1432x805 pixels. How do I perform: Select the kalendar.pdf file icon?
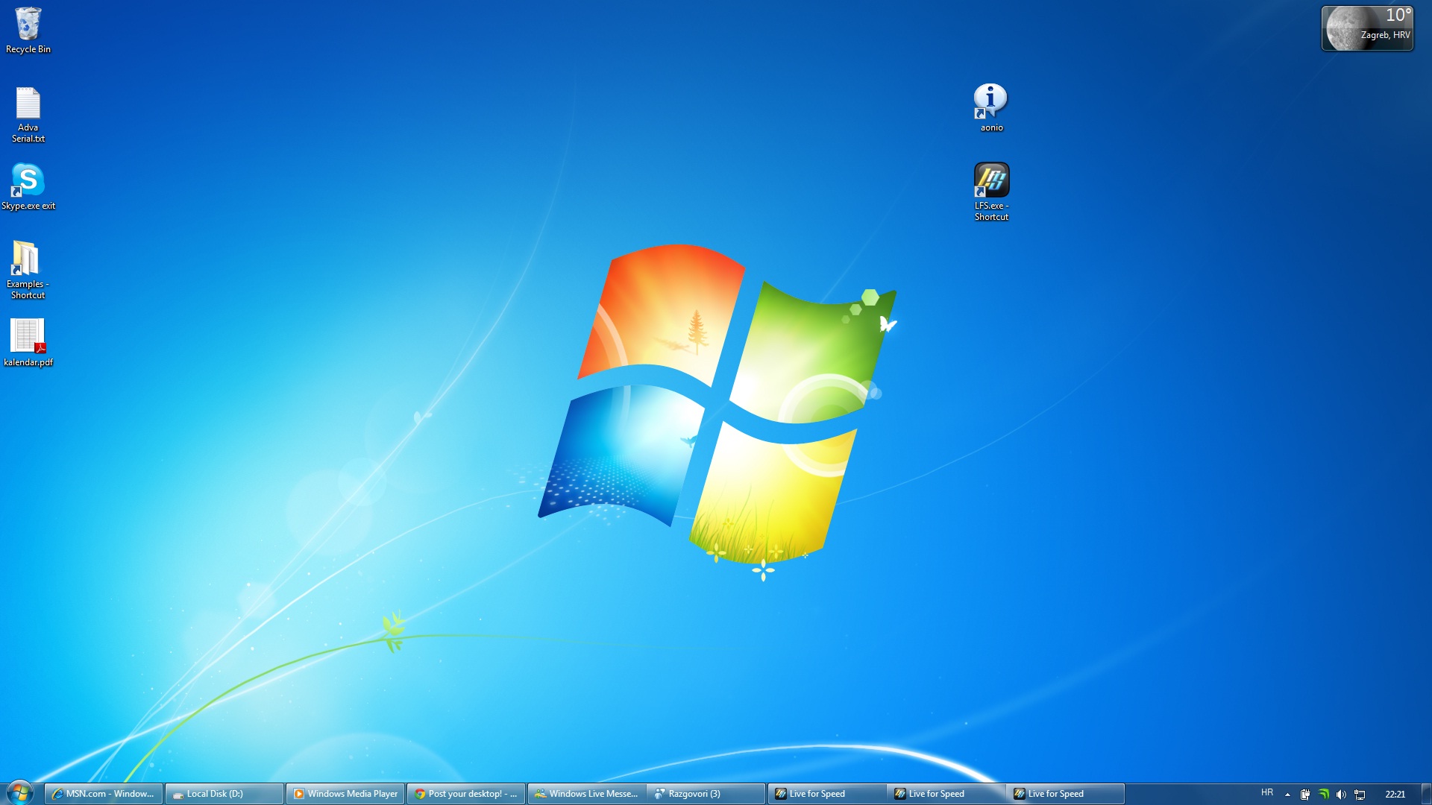pyautogui.click(x=28, y=337)
